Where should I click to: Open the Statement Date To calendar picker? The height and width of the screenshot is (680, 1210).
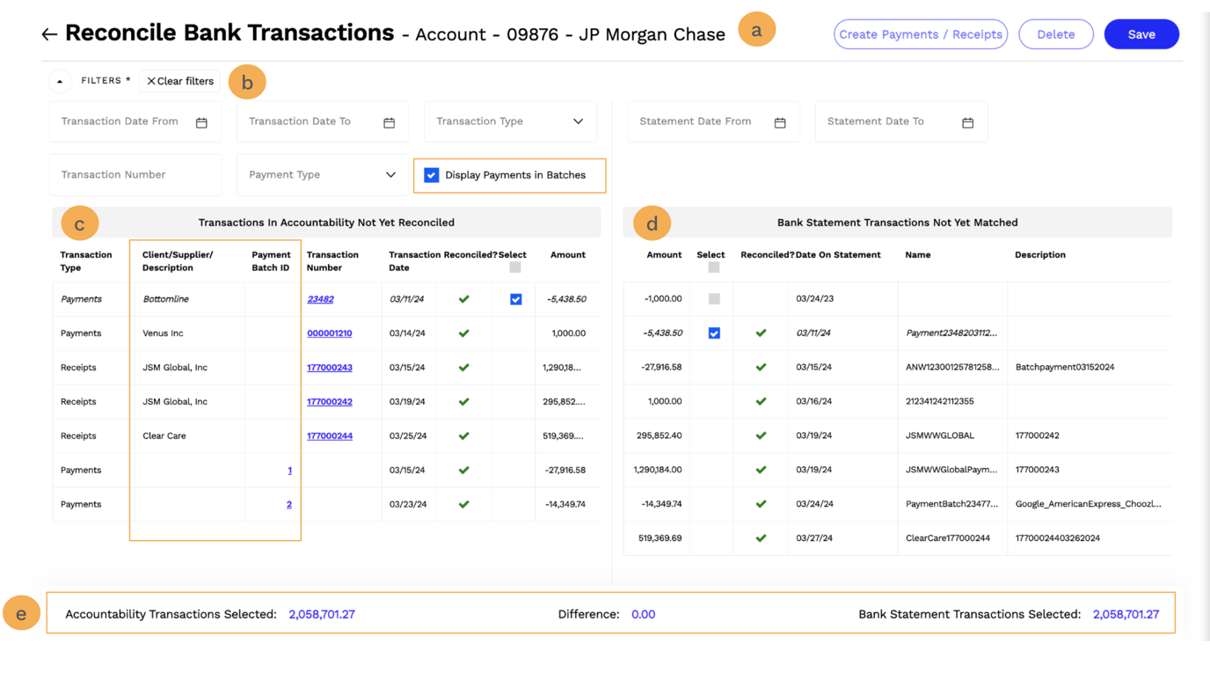click(967, 122)
